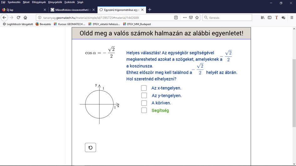296x166 pixels.
Task: Restore down the Firefox window
Action: (x=281, y=3)
